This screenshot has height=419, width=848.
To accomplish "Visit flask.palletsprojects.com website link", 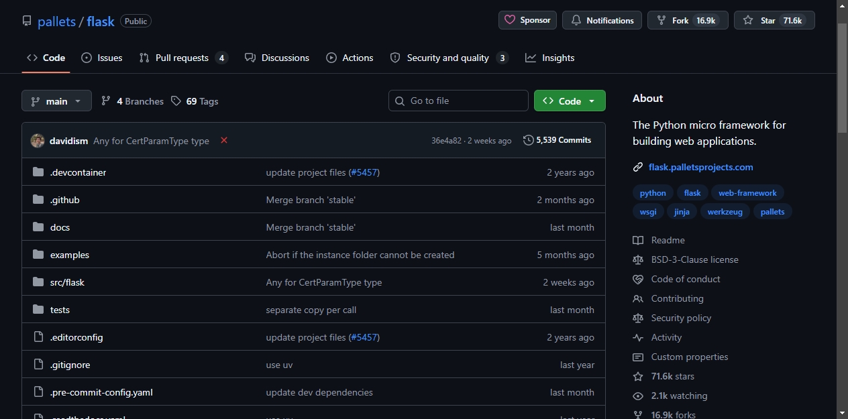I will pyautogui.click(x=700, y=167).
